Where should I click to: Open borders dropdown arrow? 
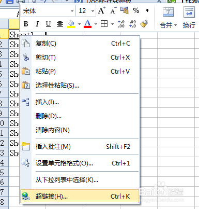112,24
